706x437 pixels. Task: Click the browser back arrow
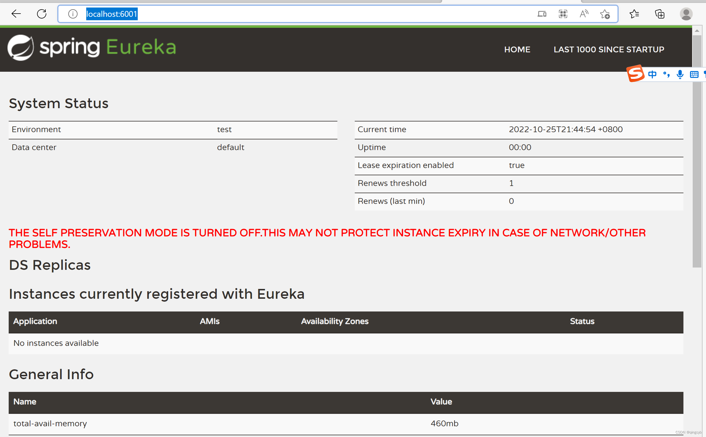16,14
